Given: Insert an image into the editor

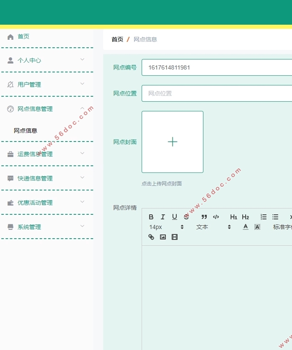Looking at the screenshot, I should (163, 237).
